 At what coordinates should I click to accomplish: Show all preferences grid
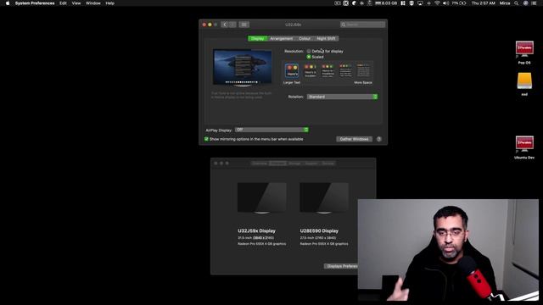[x=244, y=25]
